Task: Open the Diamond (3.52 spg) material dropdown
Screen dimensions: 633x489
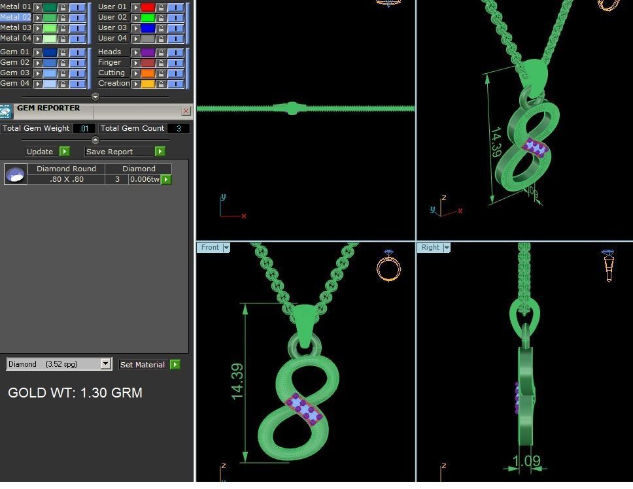Action: pyautogui.click(x=105, y=363)
